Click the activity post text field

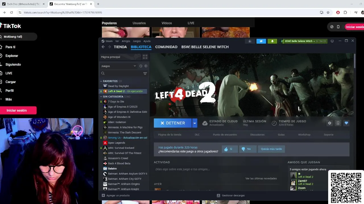click(x=216, y=169)
